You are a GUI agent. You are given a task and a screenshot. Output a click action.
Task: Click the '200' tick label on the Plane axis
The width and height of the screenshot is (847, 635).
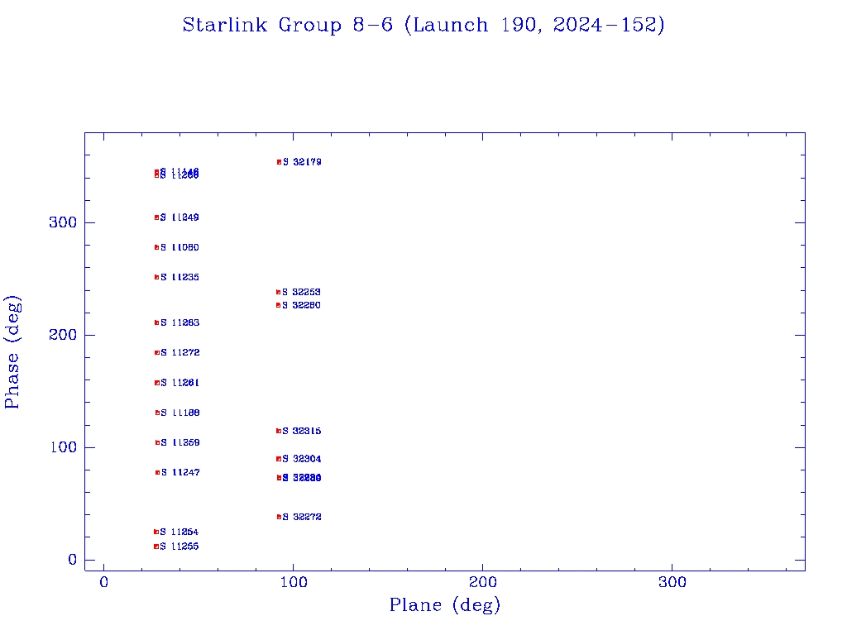tap(482, 582)
